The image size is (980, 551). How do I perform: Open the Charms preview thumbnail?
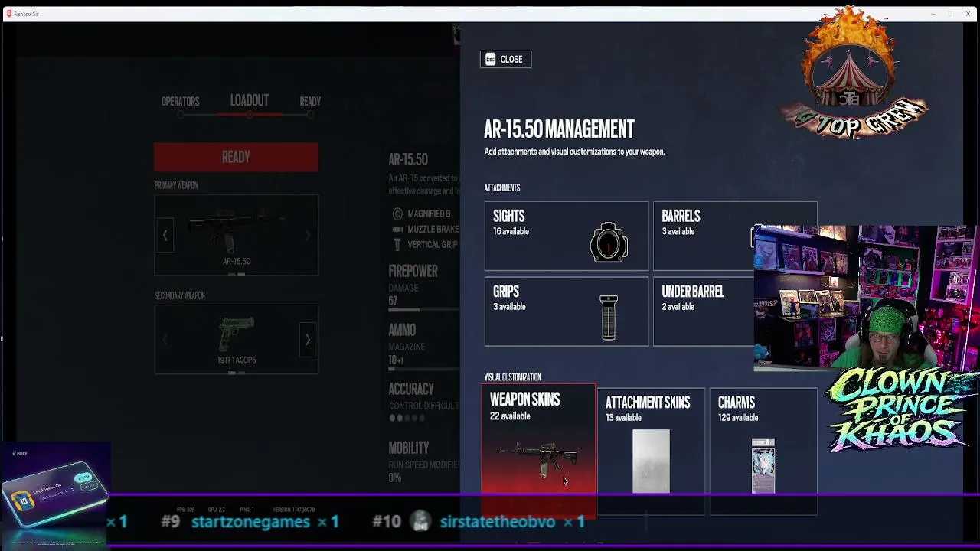tap(763, 465)
